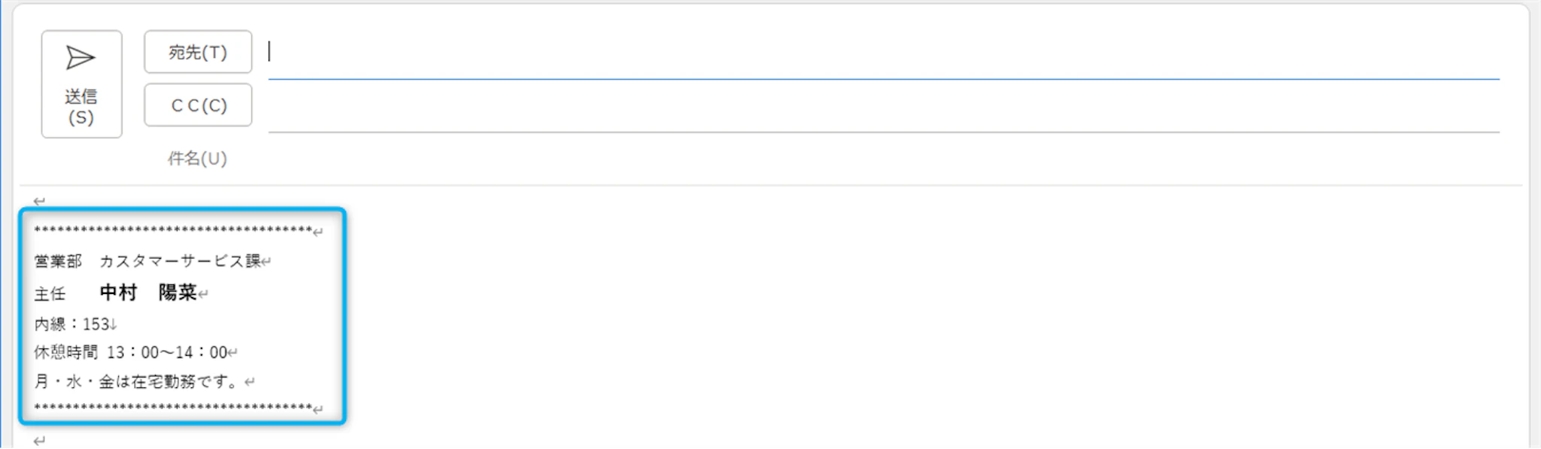1541x449 pixels.
Task: Click the paper plane send icon
Action: coord(81,58)
